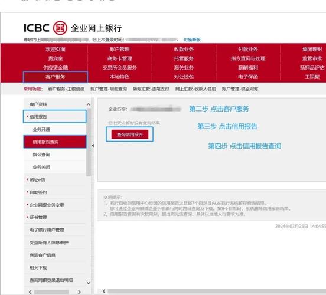Viewport: 326px width, 295px height.
Task: Open the 收款业务 menu
Action: click(184, 49)
